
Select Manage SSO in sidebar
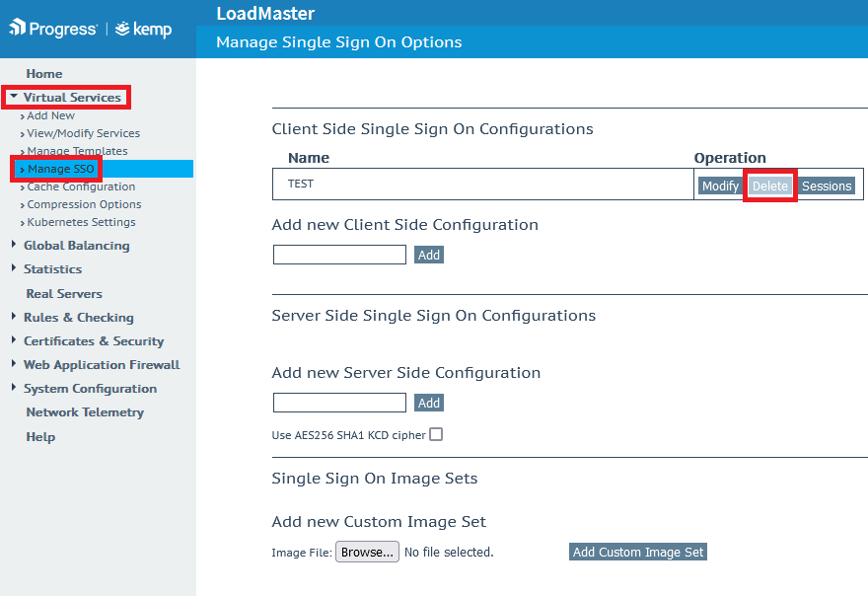tap(61, 169)
